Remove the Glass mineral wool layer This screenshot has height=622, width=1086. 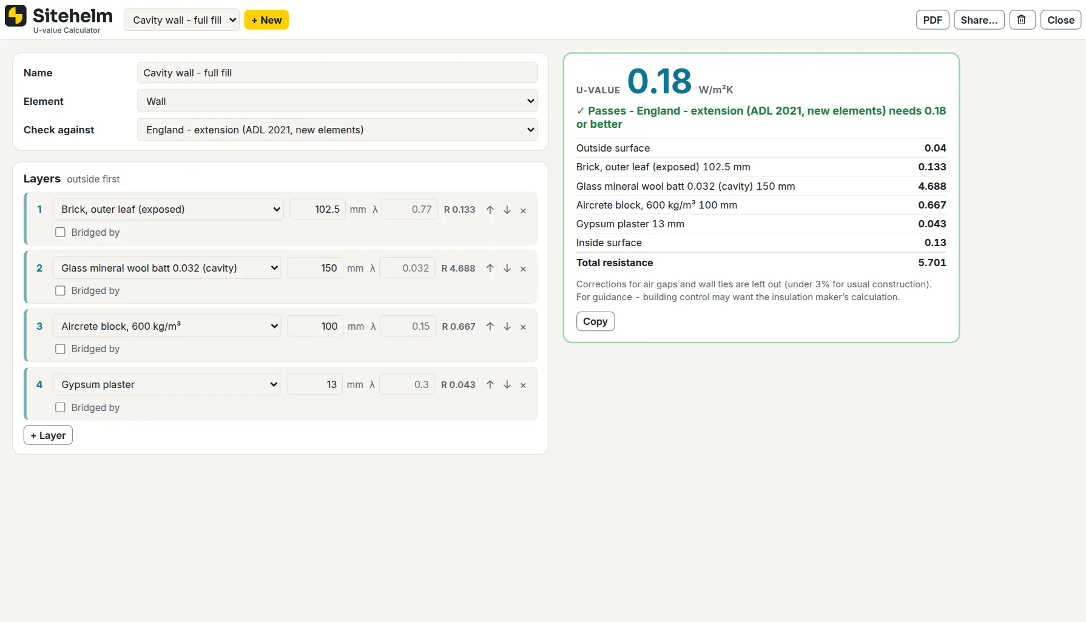coord(523,269)
